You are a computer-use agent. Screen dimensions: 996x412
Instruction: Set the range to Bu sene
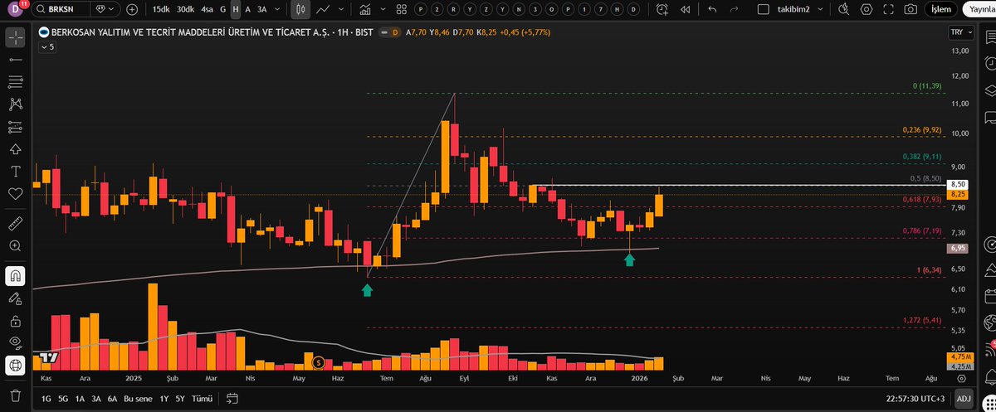click(x=139, y=399)
